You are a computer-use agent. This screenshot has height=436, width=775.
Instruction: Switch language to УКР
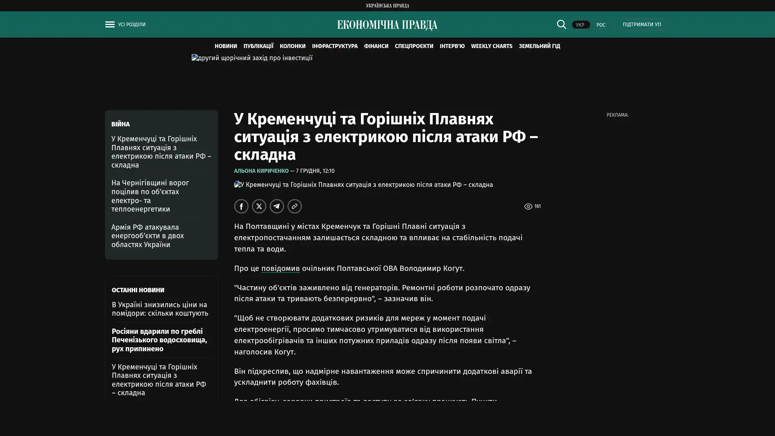pos(580,25)
